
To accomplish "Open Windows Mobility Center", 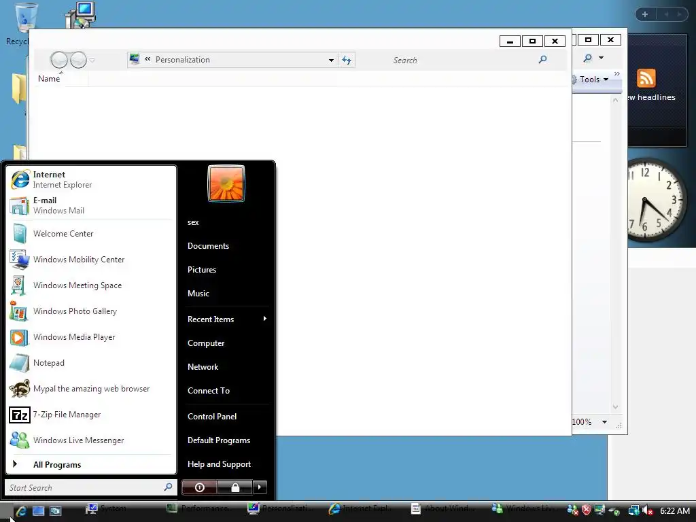I will [91, 259].
